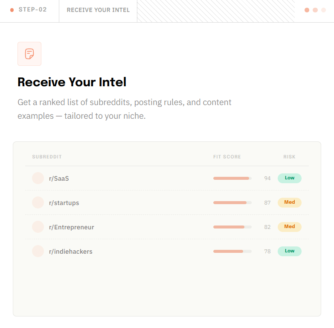Sort by the FIT SCORE column header
Image resolution: width=334 pixels, height=328 pixels.
pos(227,157)
